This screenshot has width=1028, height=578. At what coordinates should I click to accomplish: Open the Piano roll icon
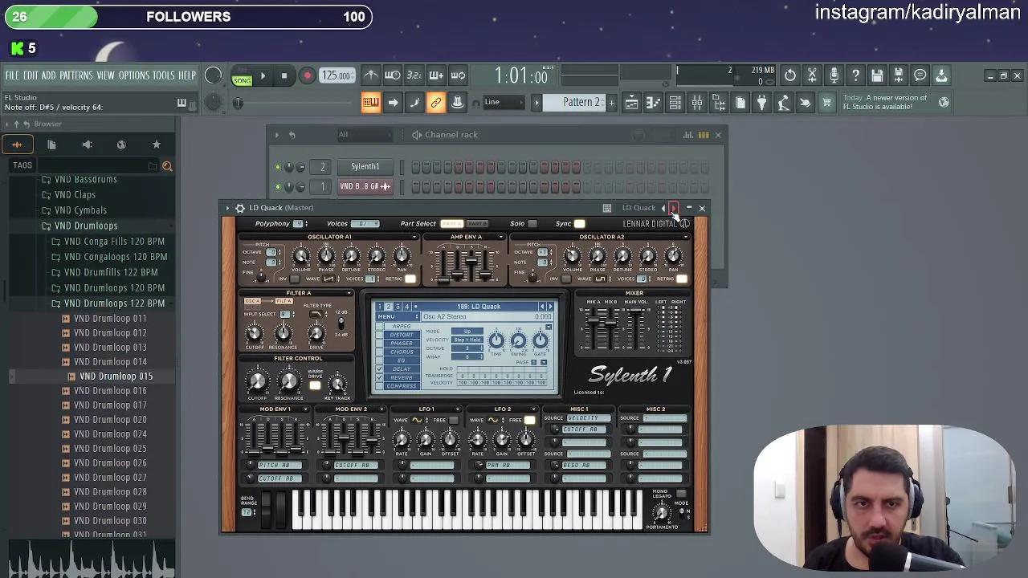pos(654,102)
